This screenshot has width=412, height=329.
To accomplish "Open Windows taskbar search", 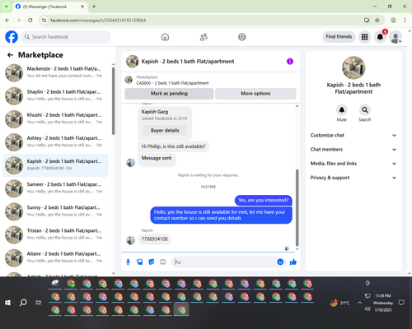I will [x=23, y=303].
